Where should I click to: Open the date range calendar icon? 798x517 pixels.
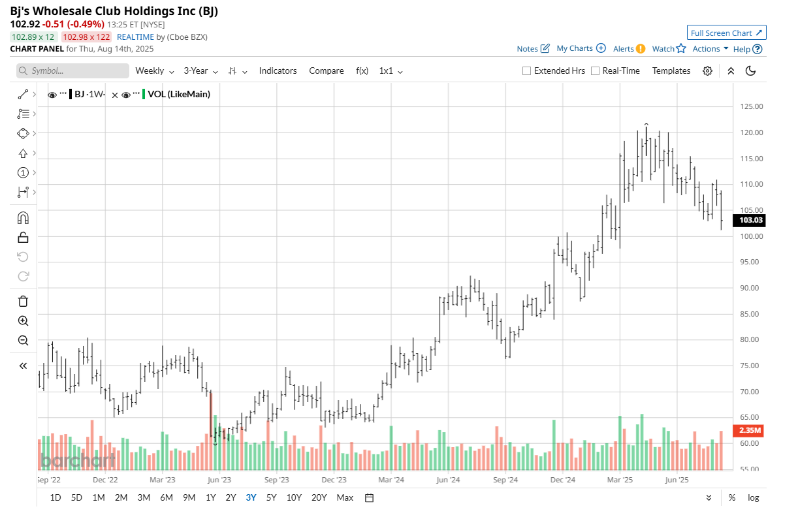coord(369,497)
